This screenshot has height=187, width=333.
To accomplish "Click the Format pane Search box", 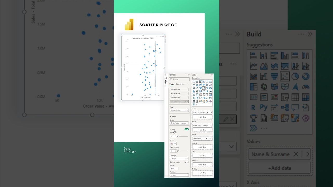I will point(179,79).
